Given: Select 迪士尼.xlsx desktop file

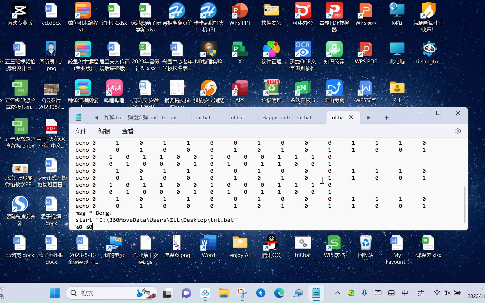Looking at the screenshot, I should [114, 14].
